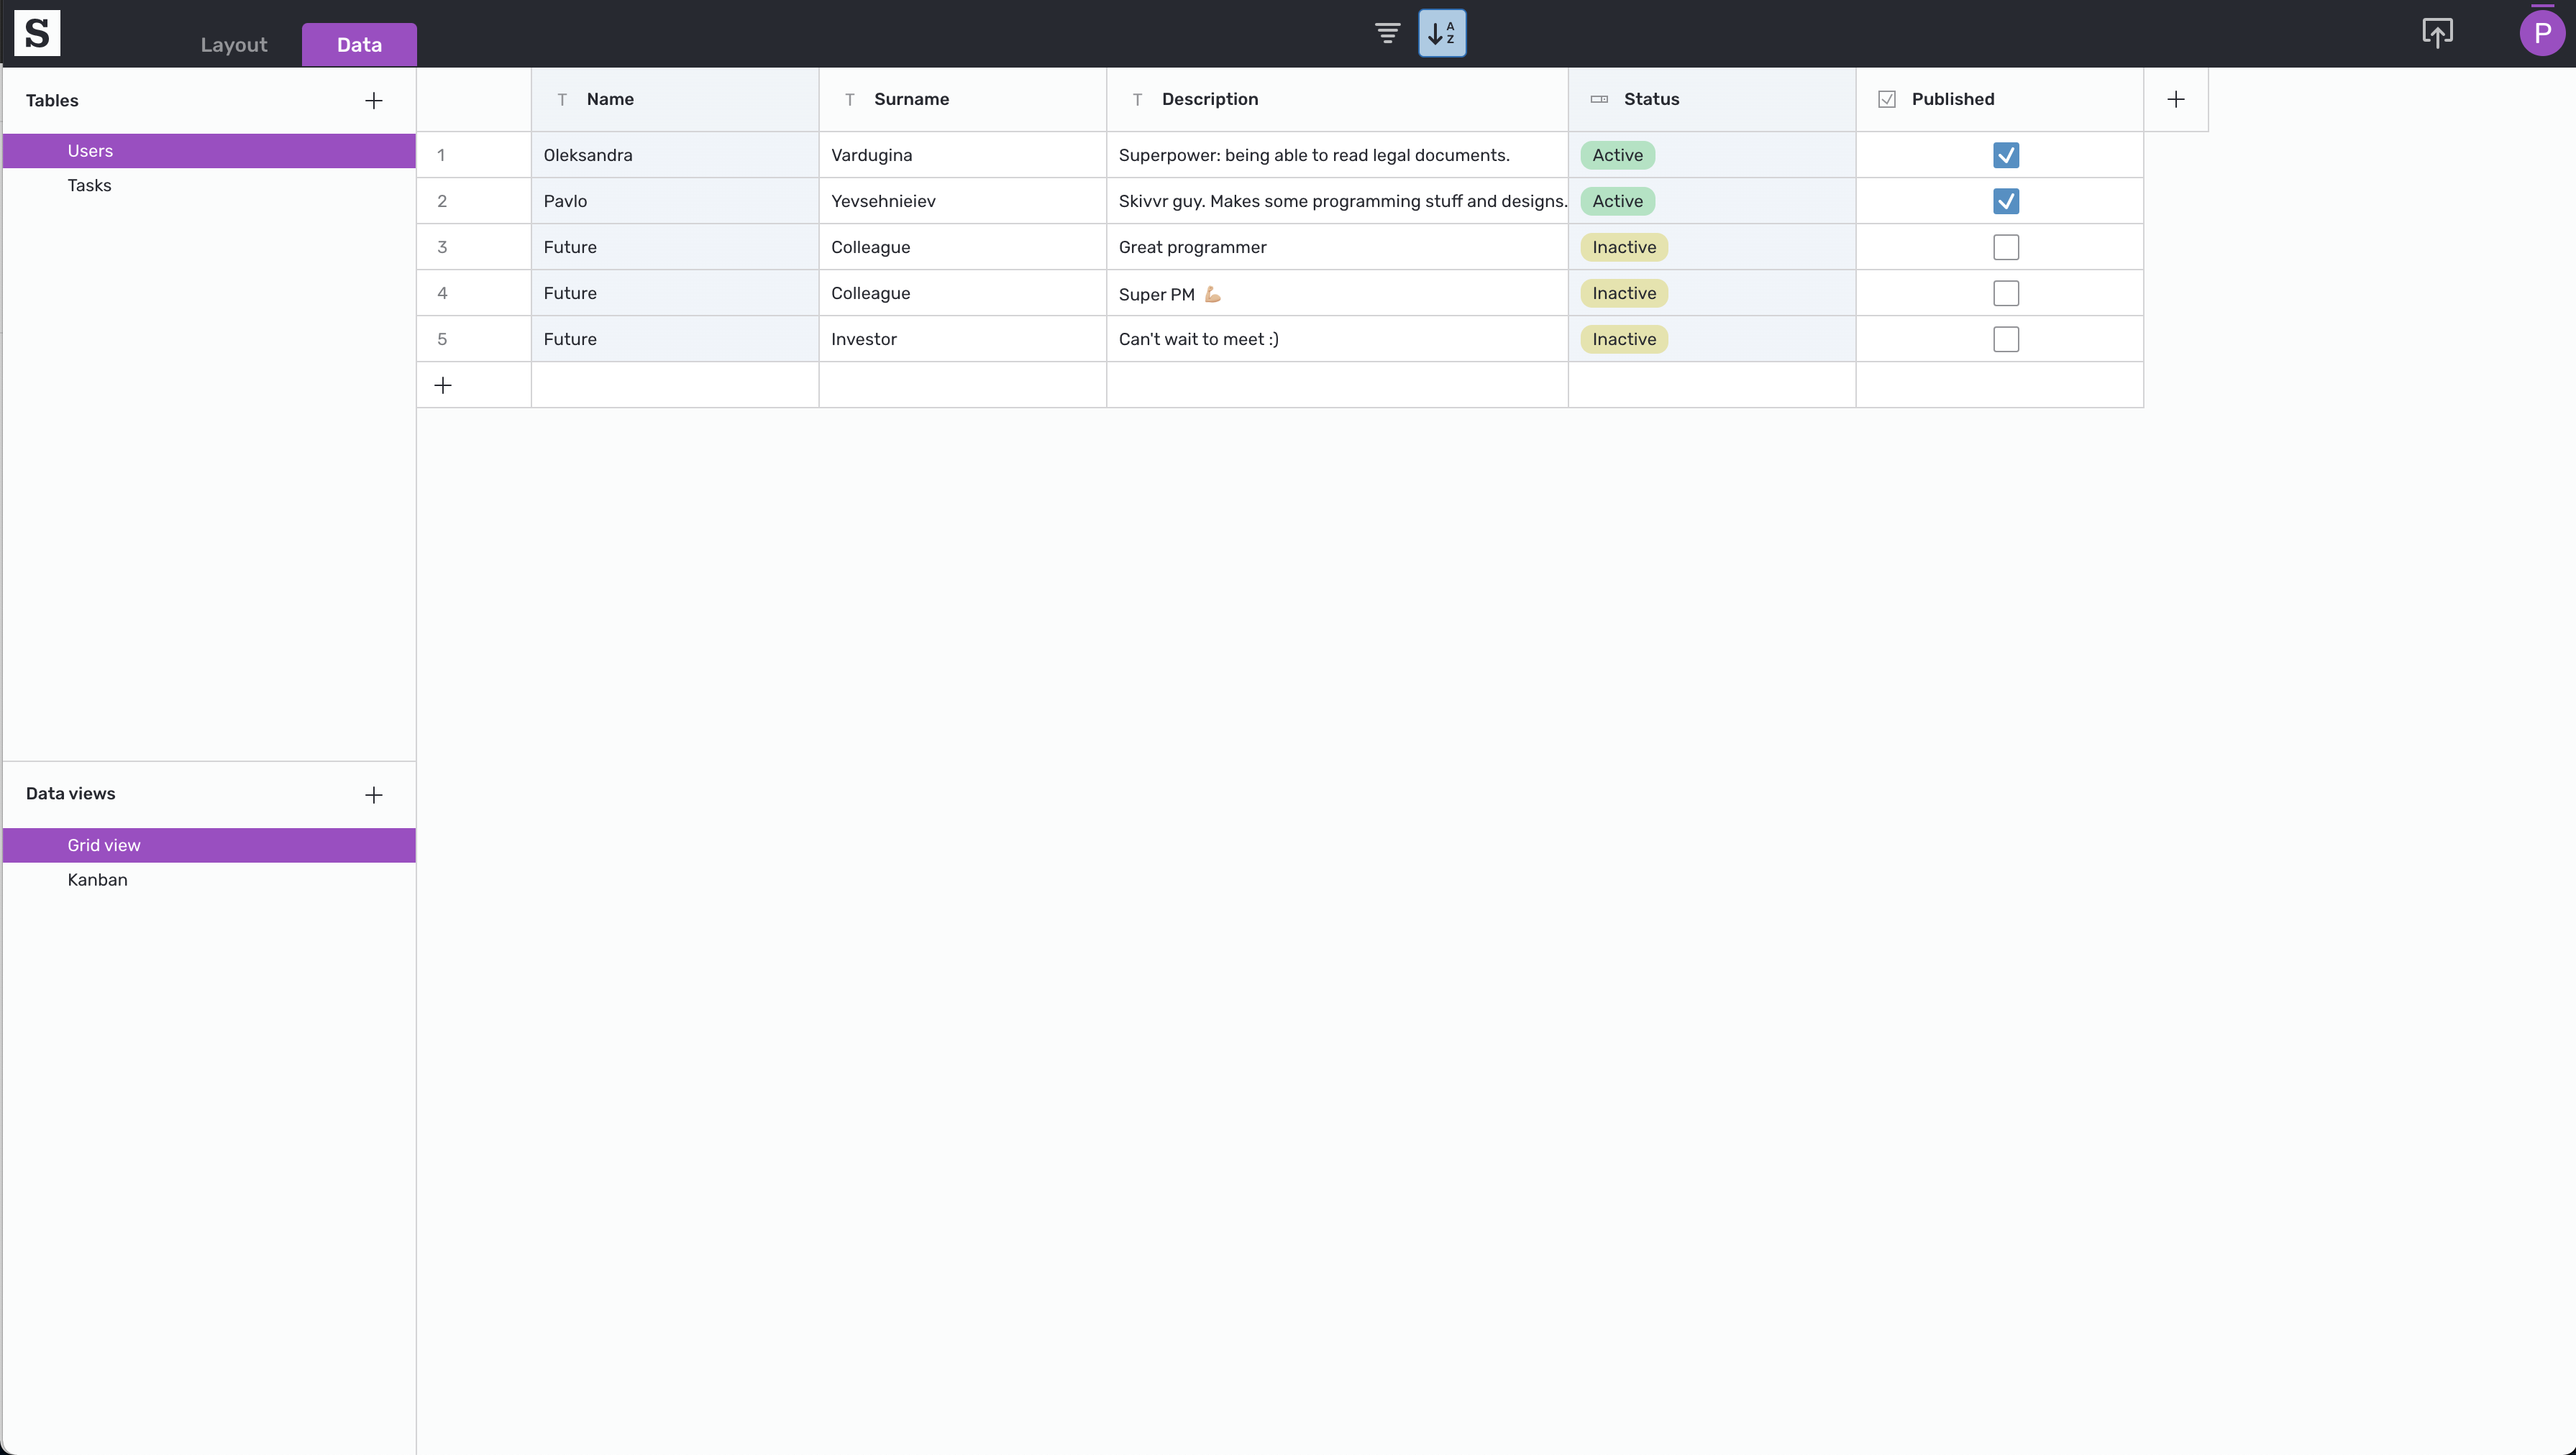Open the Status column header menu

pyautogui.click(x=1650, y=99)
